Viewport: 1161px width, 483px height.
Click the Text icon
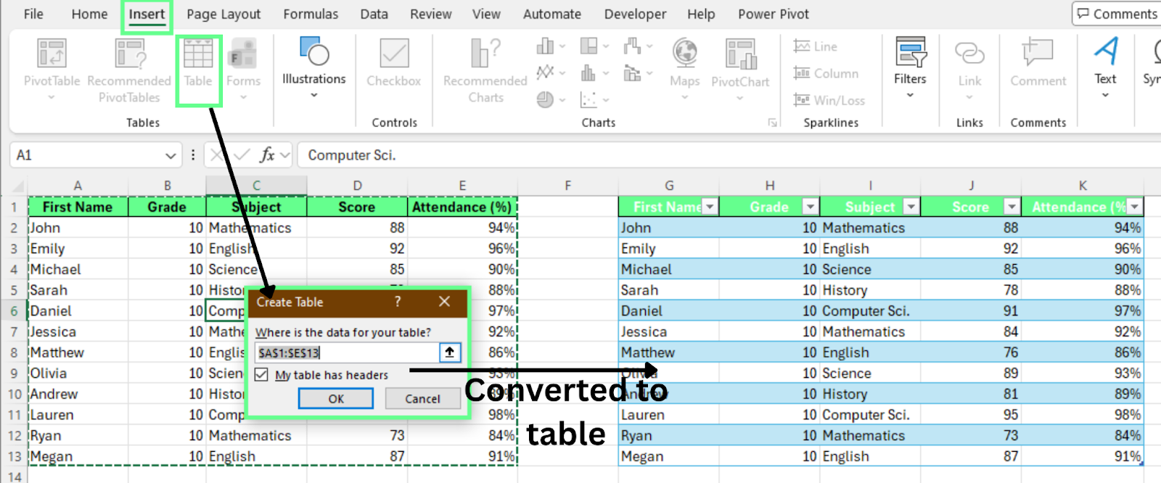(1106, 51)
